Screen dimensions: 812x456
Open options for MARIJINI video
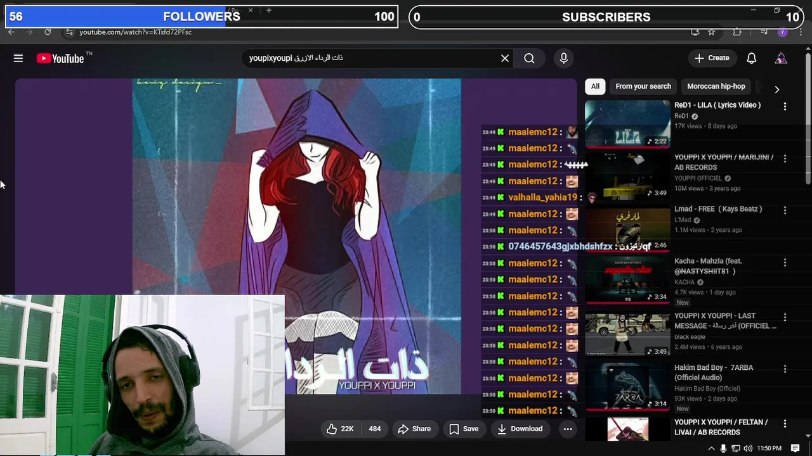pos(785,158)
